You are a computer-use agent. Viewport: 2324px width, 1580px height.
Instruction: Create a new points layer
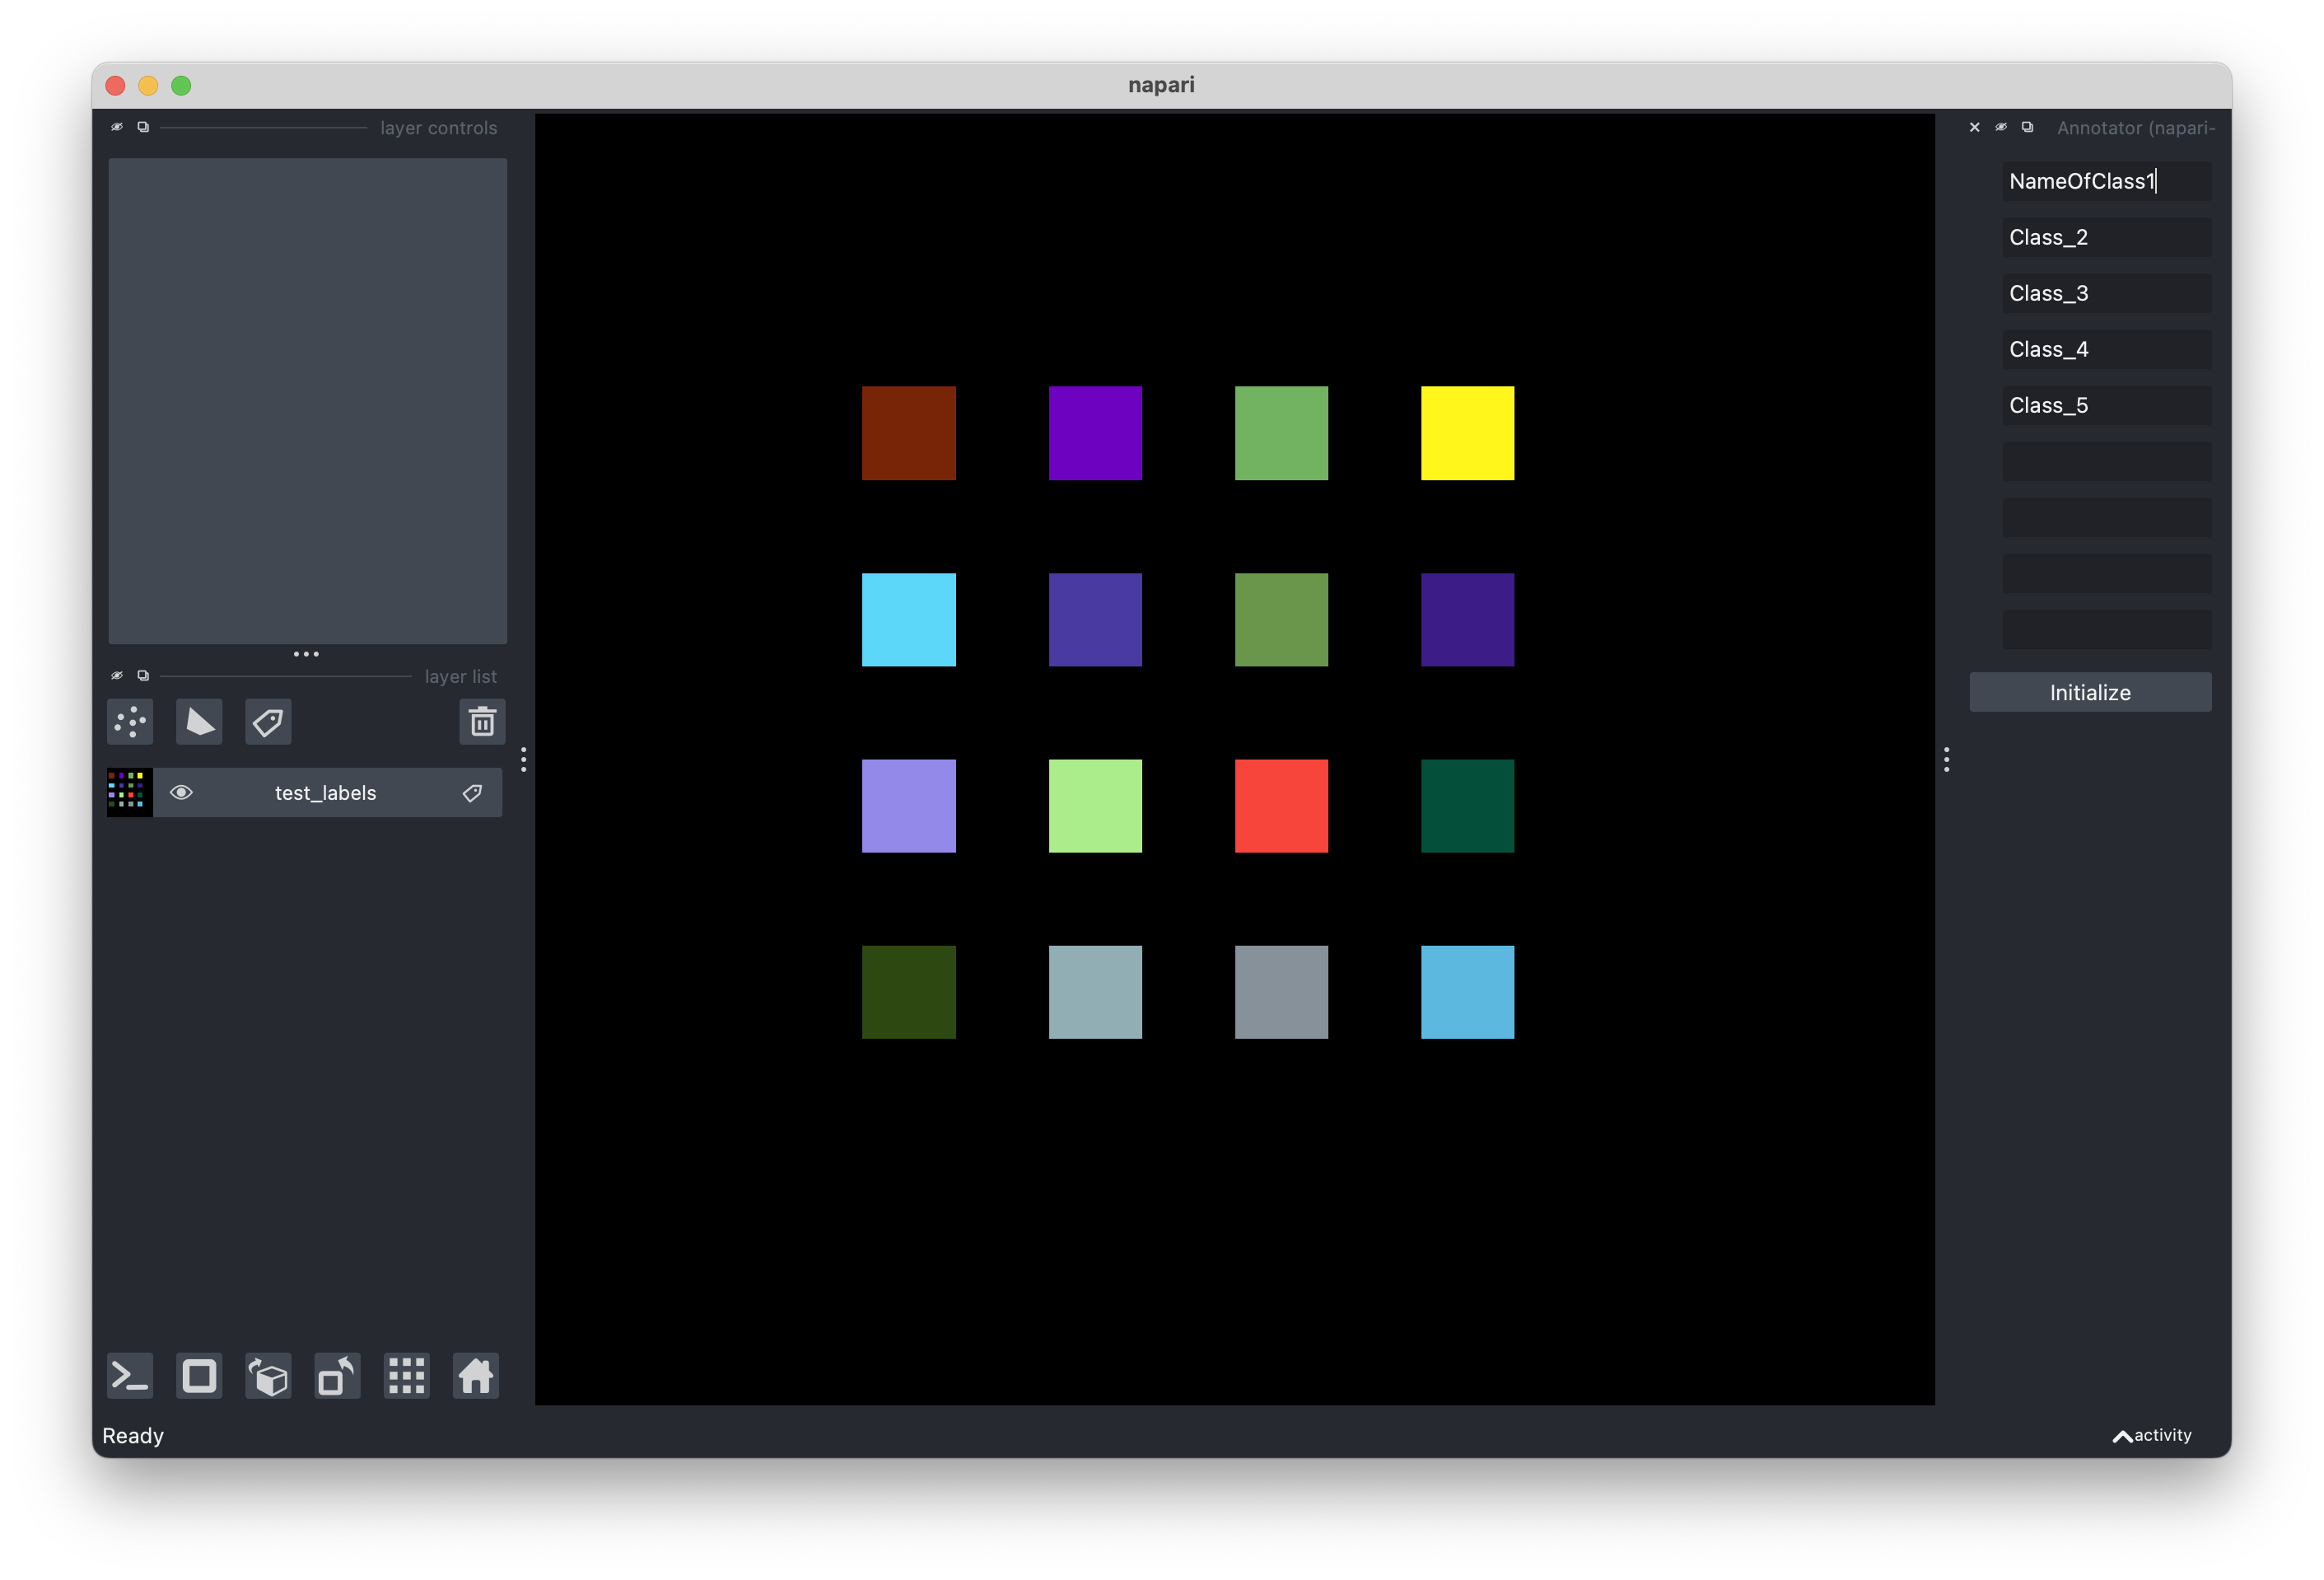coord(129,721)
